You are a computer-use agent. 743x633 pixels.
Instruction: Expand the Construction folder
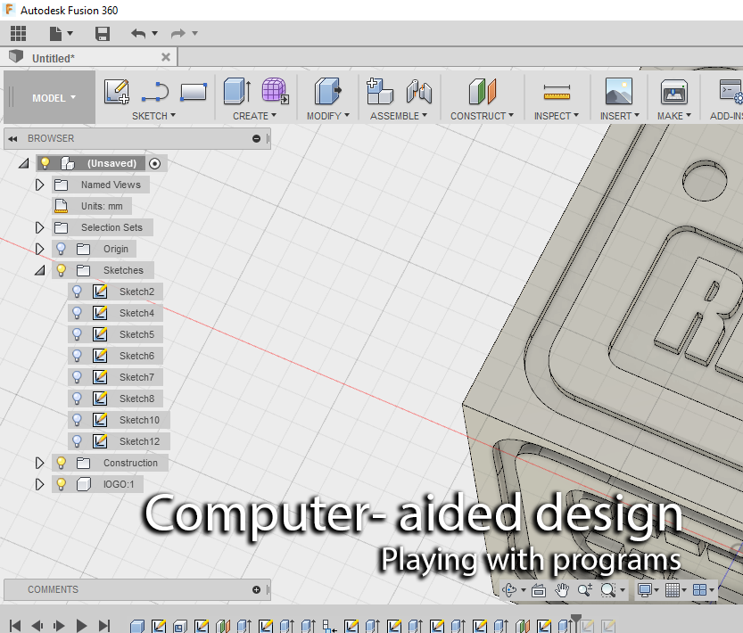click(40, 463)
